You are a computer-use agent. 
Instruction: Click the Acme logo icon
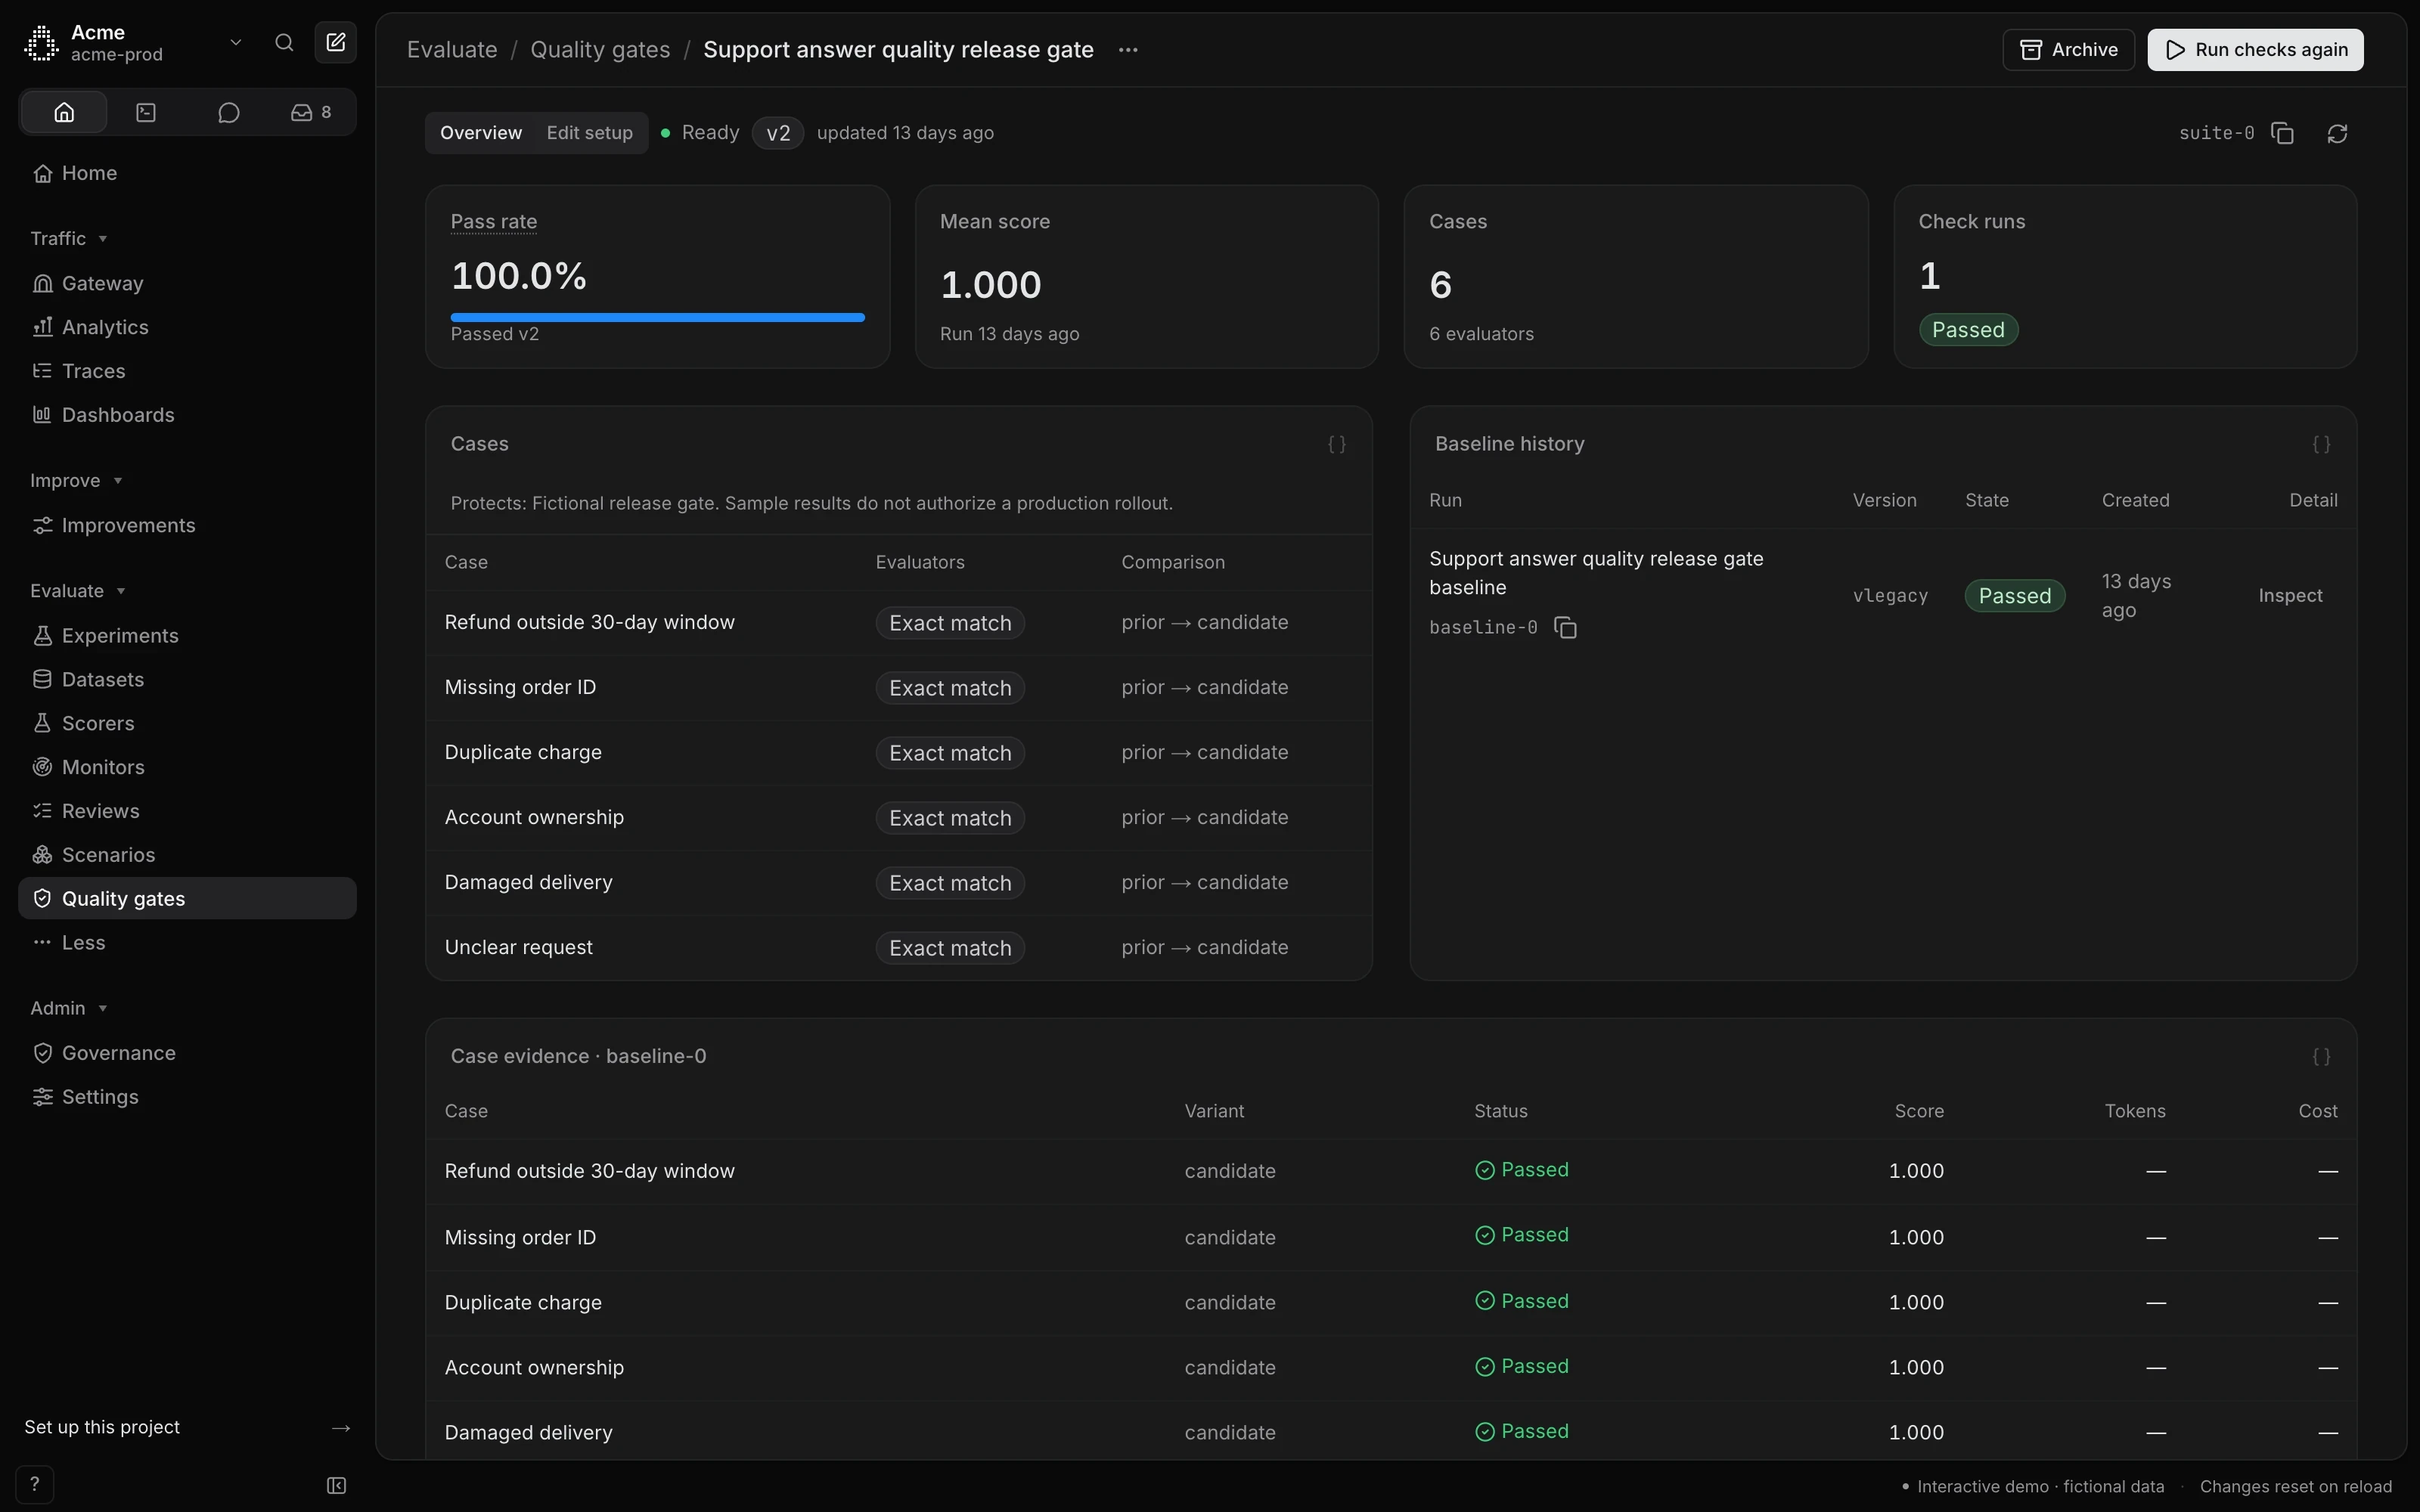(41, 43)
